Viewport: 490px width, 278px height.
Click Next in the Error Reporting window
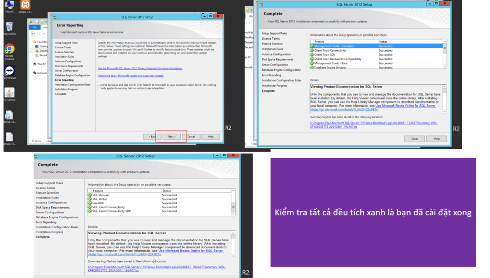[x=172, y=136]
